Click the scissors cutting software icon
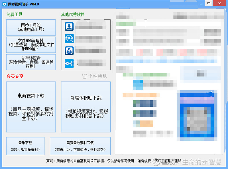This screenshot has height=169, width=228. (x=69, y=63)
